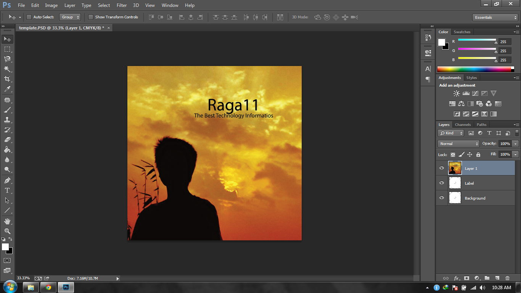Screen dimensions: 521x293
Task: Open the blending mode dropdown showing Normal
Action: pyautogui.click(x=458, y=143)
